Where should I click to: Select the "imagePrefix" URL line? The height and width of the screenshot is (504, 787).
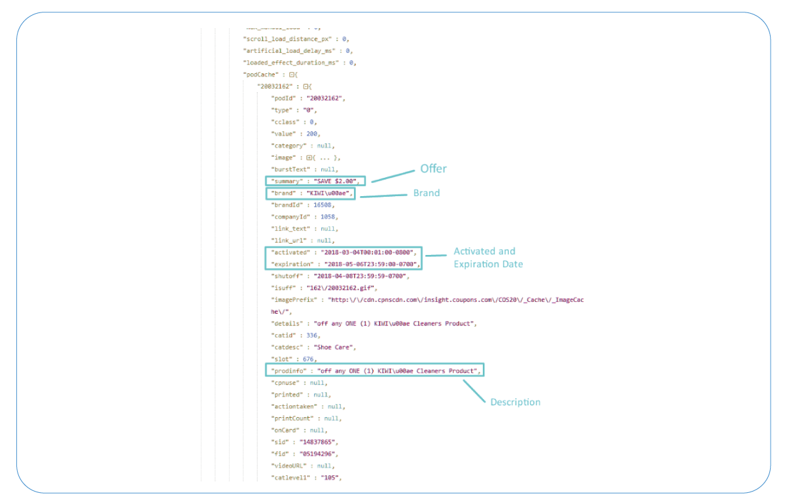427,305
